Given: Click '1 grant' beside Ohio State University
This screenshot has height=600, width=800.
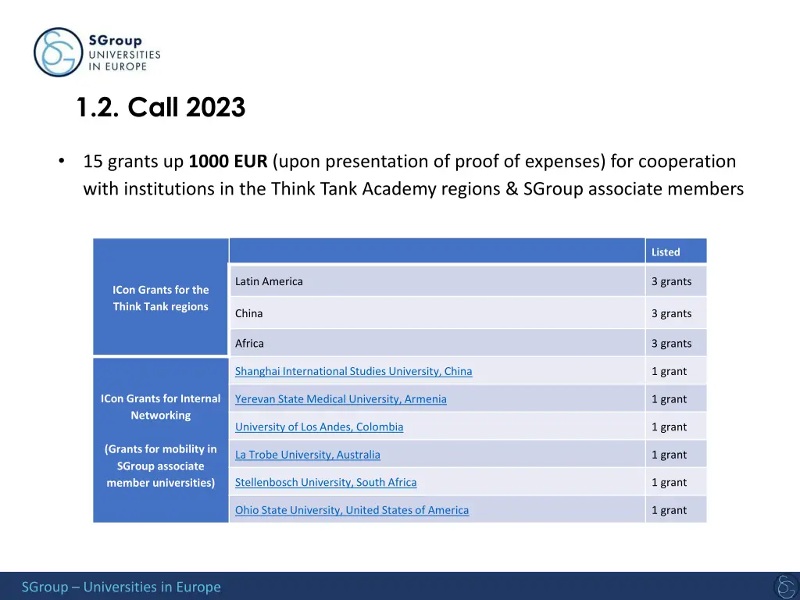Looking at the screenshot, I should pos(669,510).
